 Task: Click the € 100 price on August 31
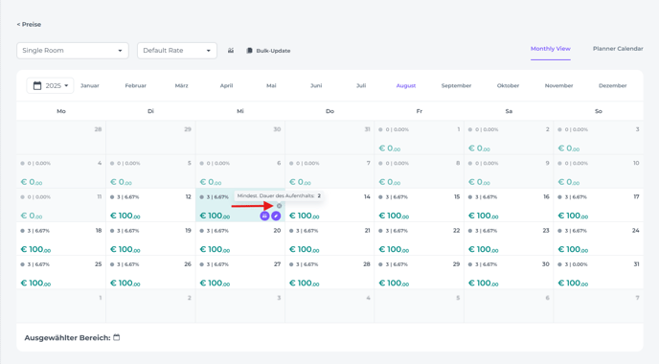tap(573, 283)
